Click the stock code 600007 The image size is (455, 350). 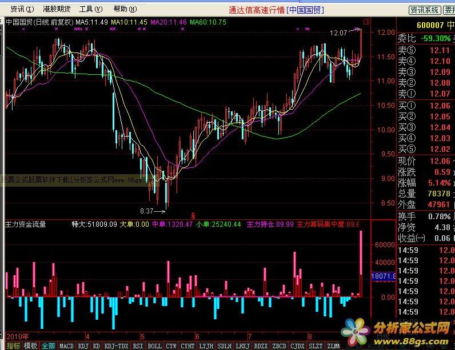click(430, 26)
